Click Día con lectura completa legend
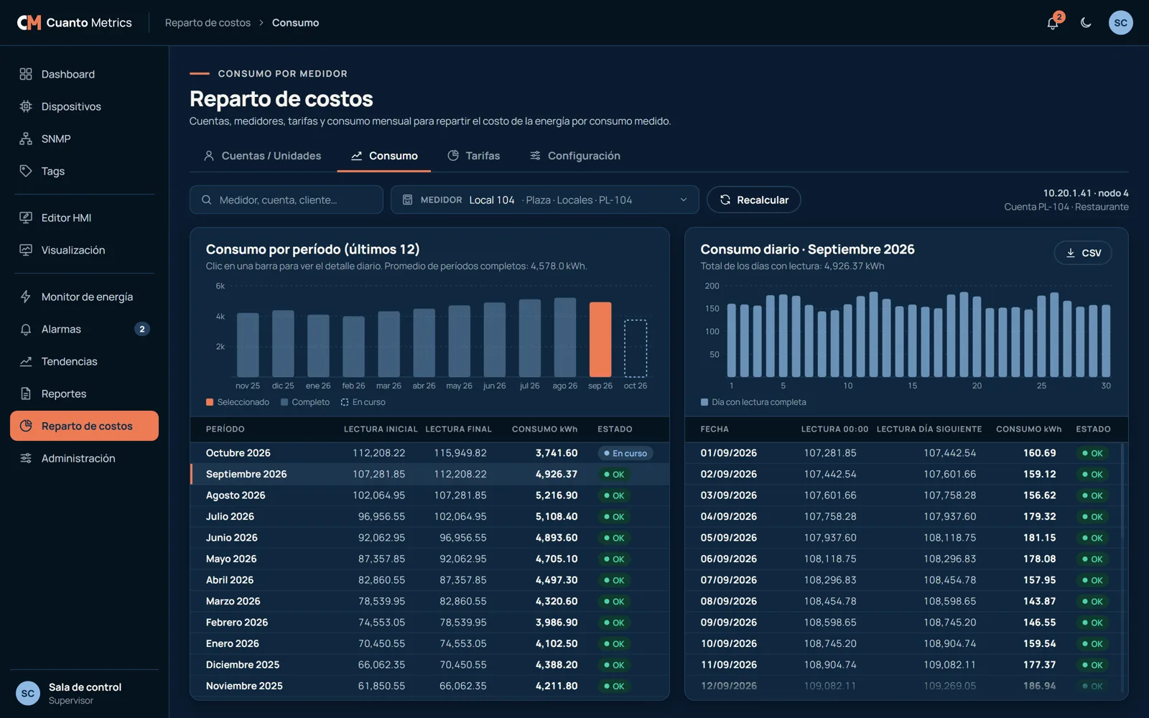The image size is (1149, 718). point(753,402)
